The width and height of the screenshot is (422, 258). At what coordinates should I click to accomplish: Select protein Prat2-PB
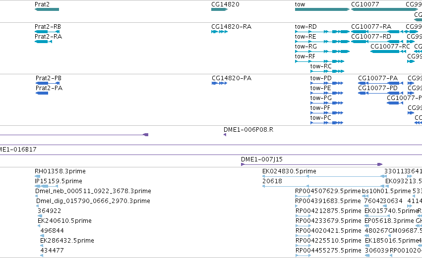[x=48, y=83]
